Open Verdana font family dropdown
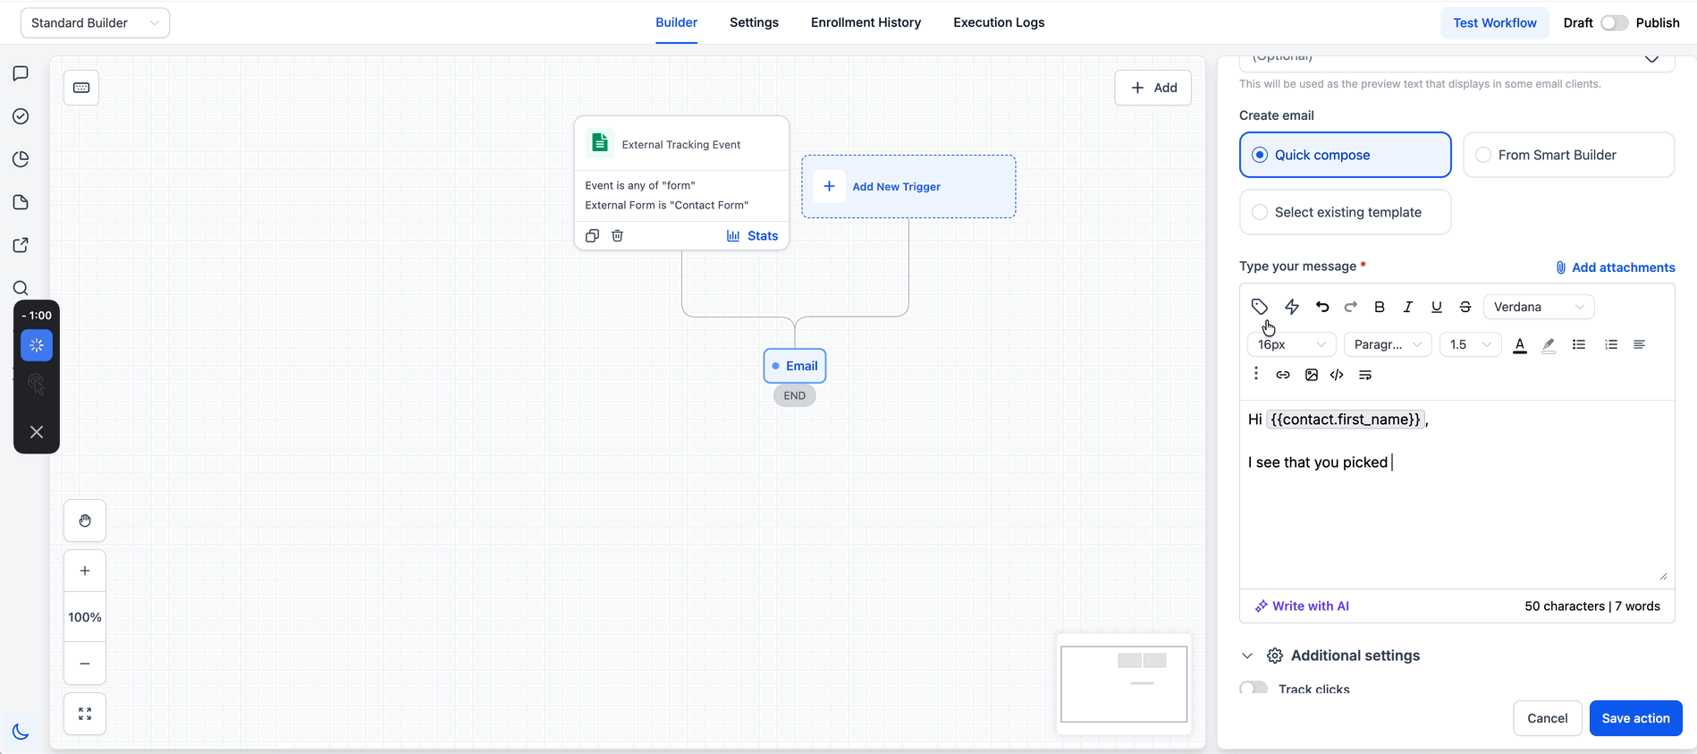Screen dimensions: 1697x754 click(x=1538, y=307)
